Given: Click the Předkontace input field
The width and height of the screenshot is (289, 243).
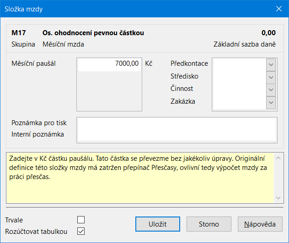Looking at the screenshot, I should tap(240, 64).
